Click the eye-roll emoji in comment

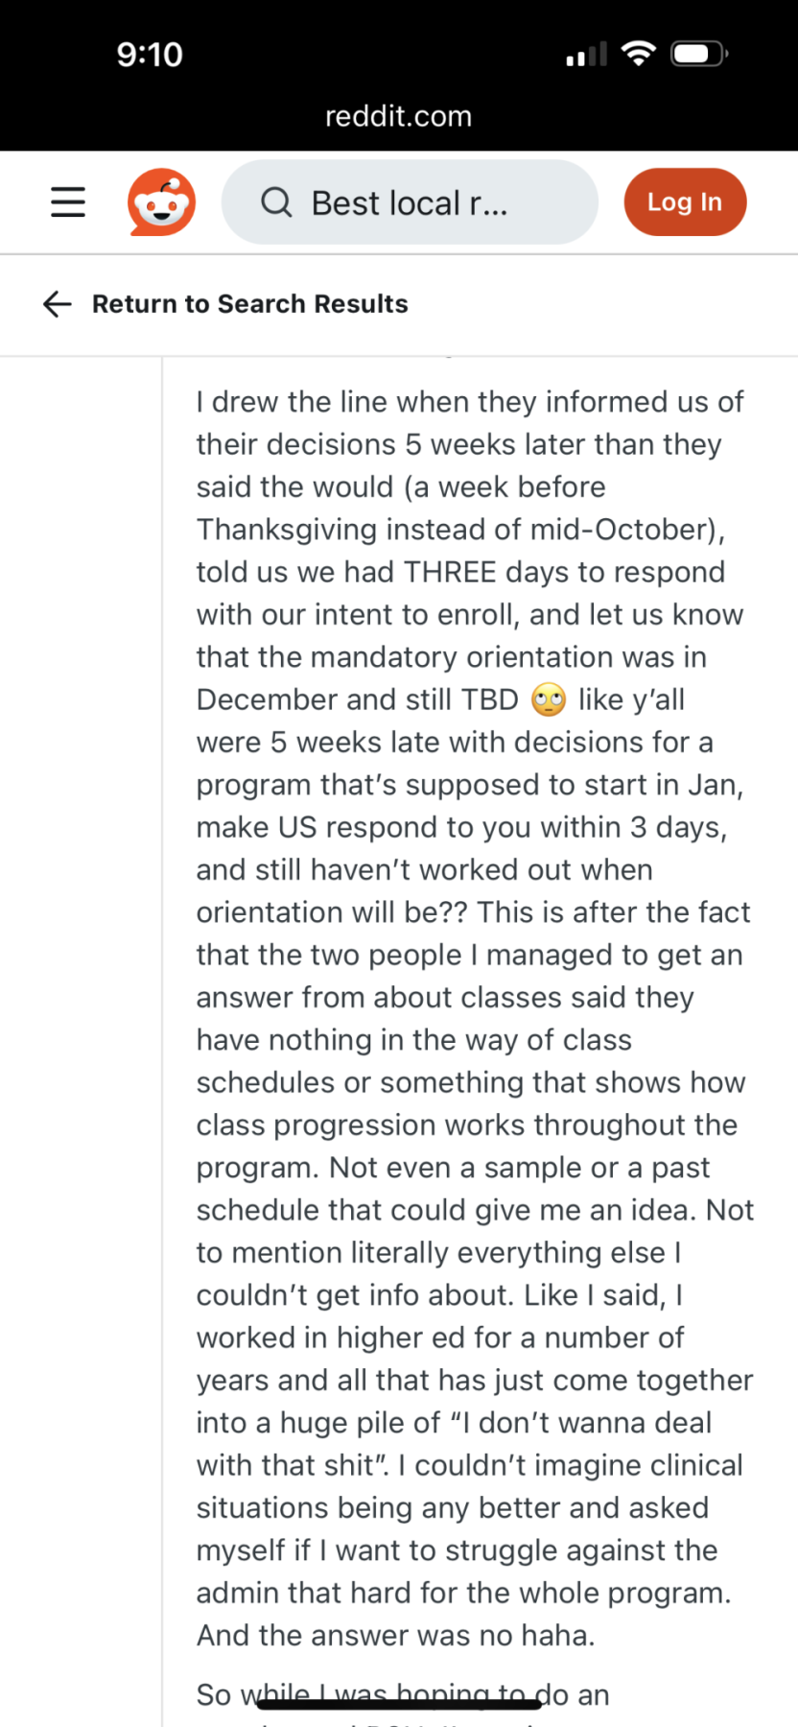(x=549, y=700)
